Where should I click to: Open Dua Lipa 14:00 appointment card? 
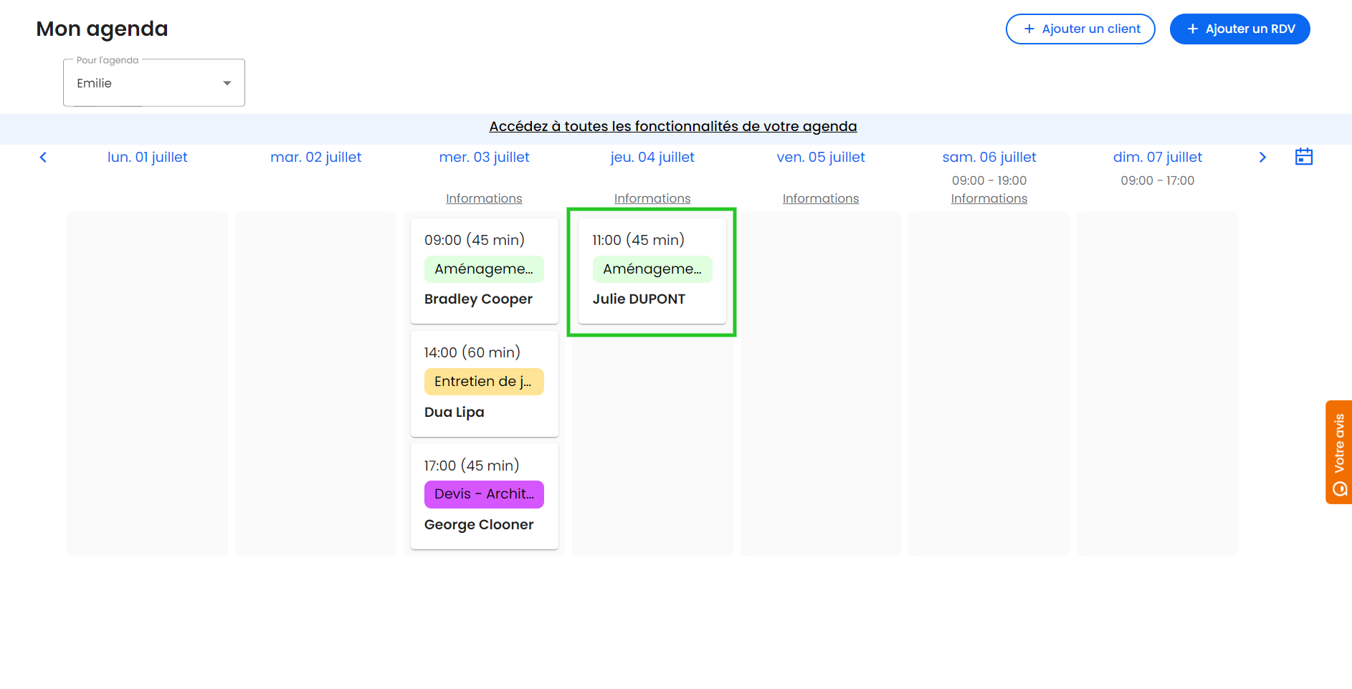coord(485,384)
